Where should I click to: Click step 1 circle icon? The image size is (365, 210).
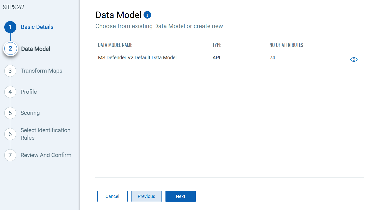pos(10,27)
